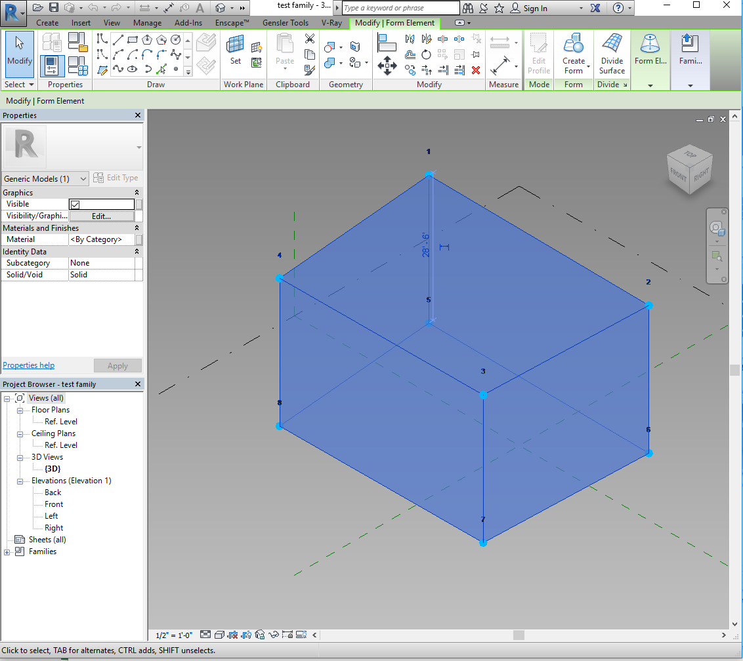Select the Move tool with four arrows

[387, 66]
